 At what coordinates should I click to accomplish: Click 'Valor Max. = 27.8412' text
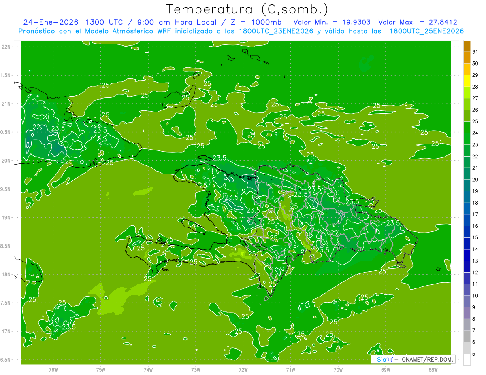(418, 22)
